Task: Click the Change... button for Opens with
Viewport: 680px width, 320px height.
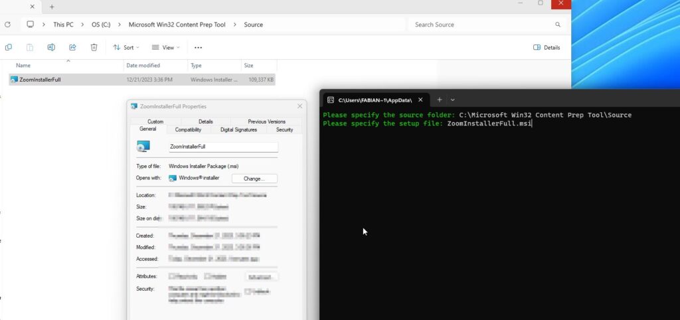Action: point(254,179)
